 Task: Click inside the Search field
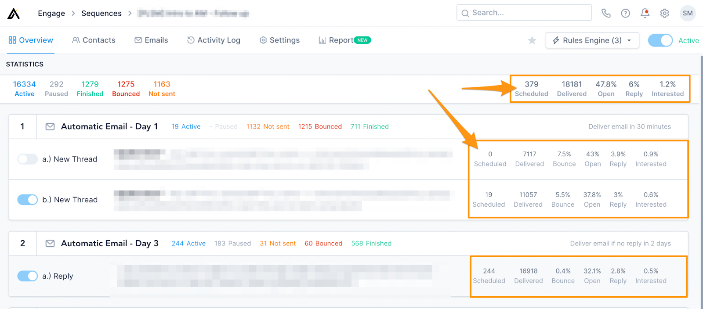[524, 12]
